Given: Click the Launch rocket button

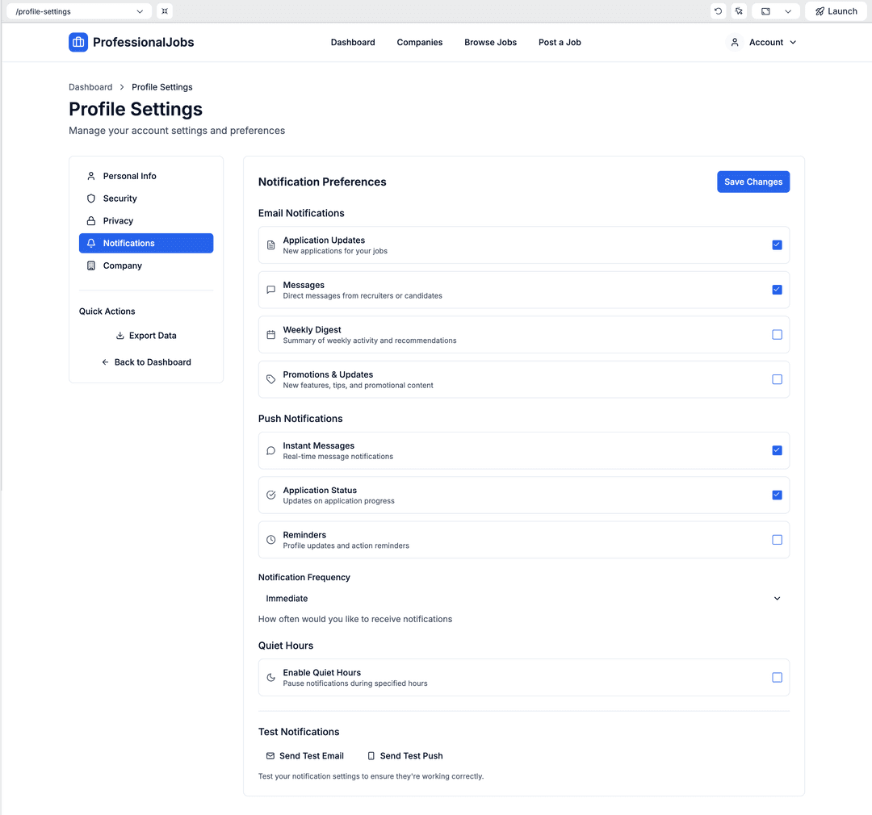Looking at the screenshot, I should tap(836, 11).
